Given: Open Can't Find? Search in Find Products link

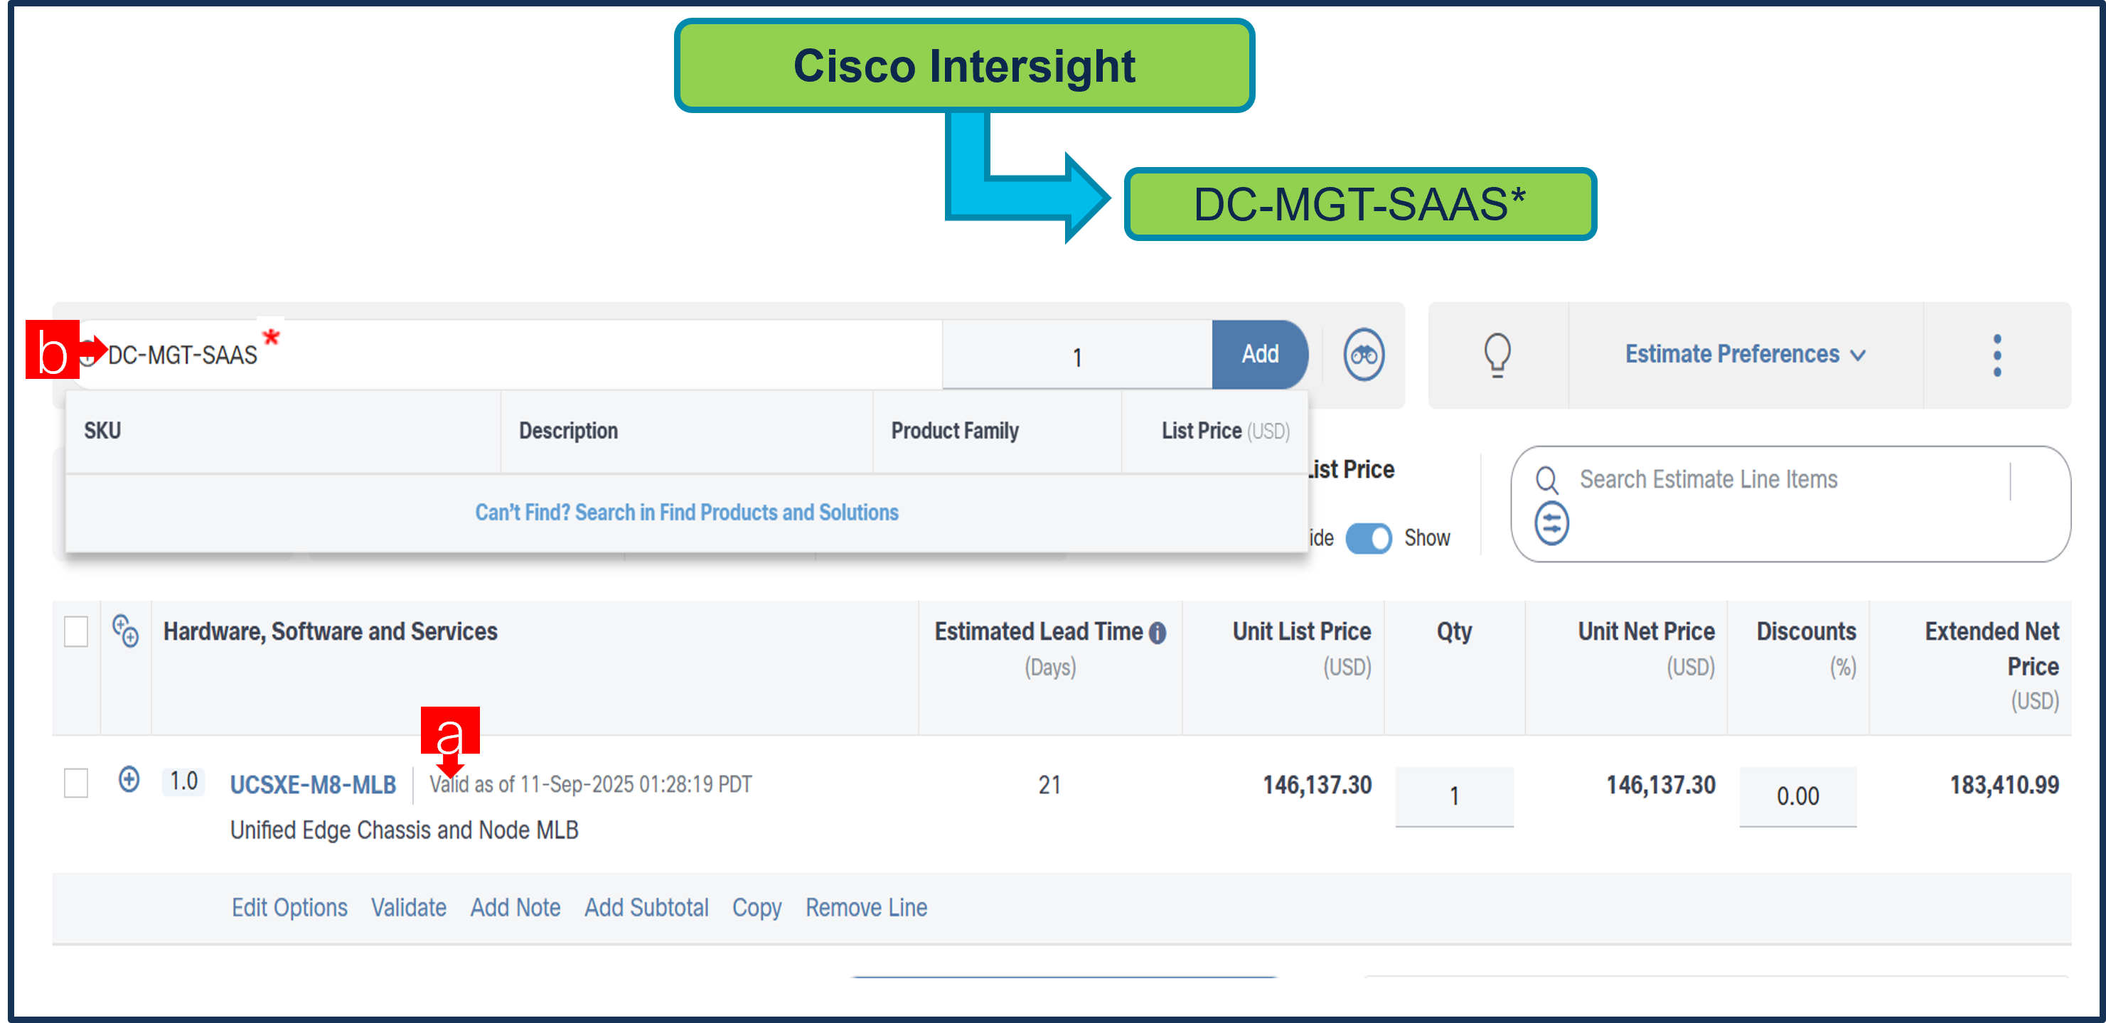Looking at the screenshot, I should [686, 513].
